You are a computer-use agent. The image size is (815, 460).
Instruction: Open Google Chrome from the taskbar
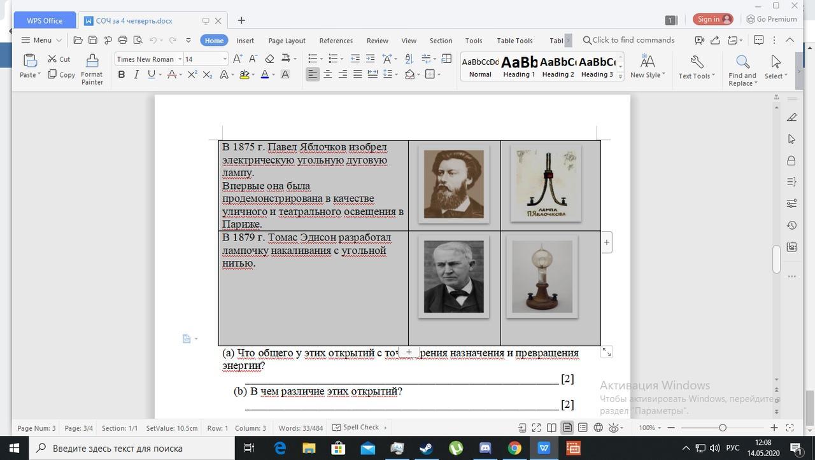click(514, 448)
